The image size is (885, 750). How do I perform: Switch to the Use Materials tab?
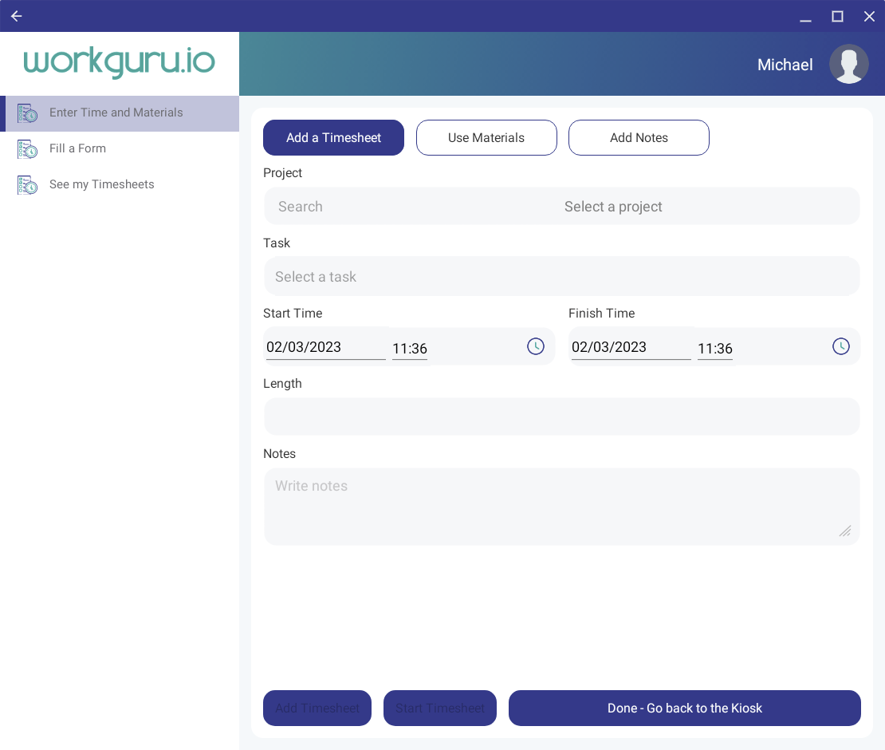[x=486, y=137]
